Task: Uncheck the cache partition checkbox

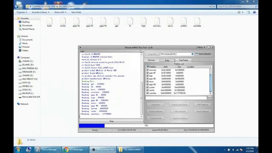Action: pyautogui.click(x=147, y=90)
